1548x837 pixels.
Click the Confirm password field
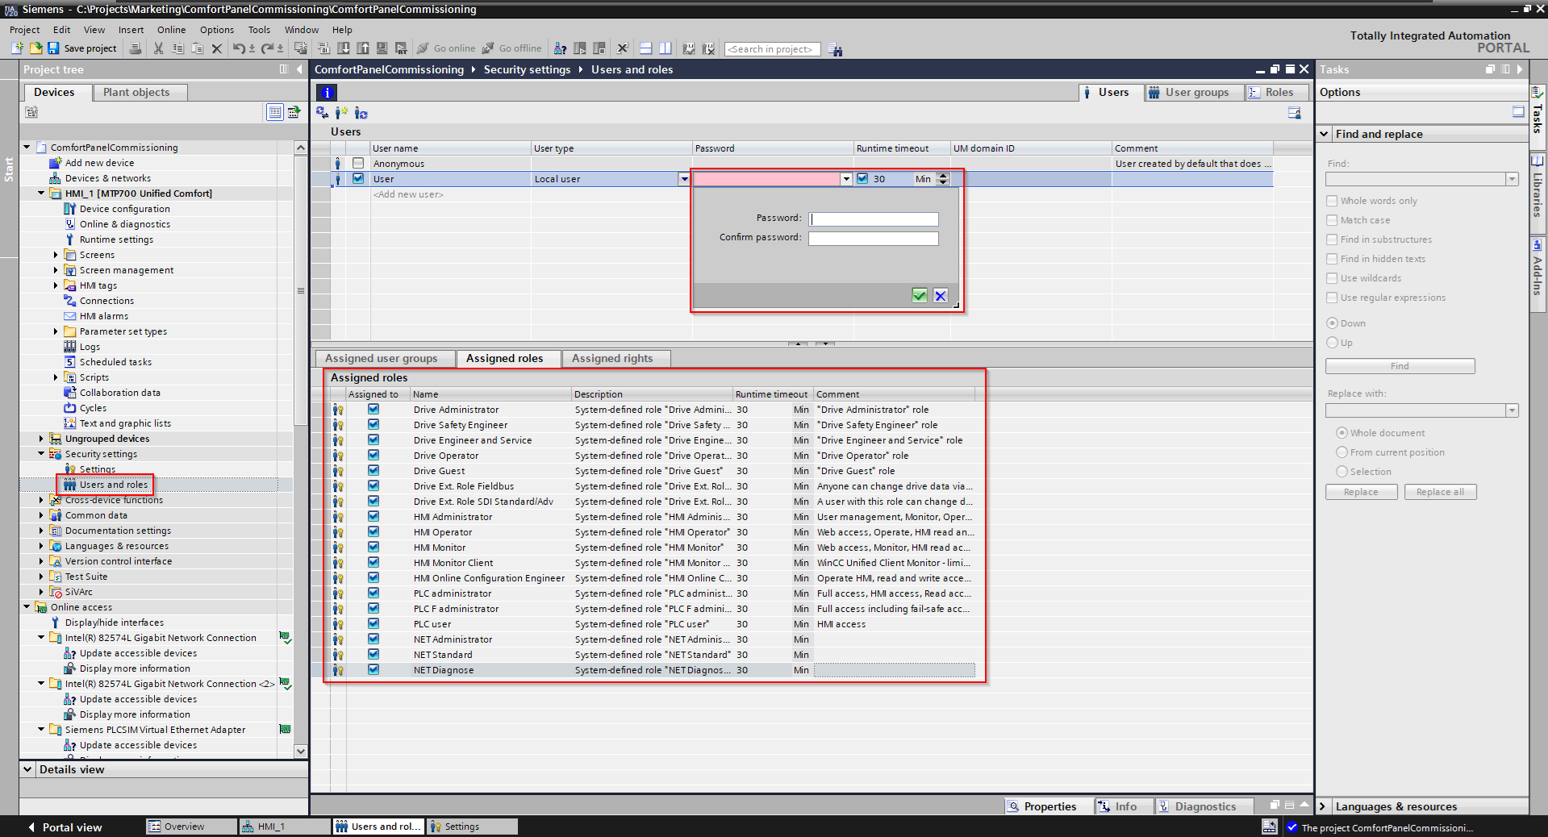pyautogui.click(x=874, y=238)
